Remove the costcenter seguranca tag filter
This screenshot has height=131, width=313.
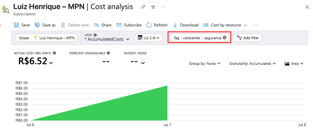click(225, 38)
